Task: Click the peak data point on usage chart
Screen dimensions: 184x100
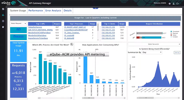Action: click(x=158, y=62)
